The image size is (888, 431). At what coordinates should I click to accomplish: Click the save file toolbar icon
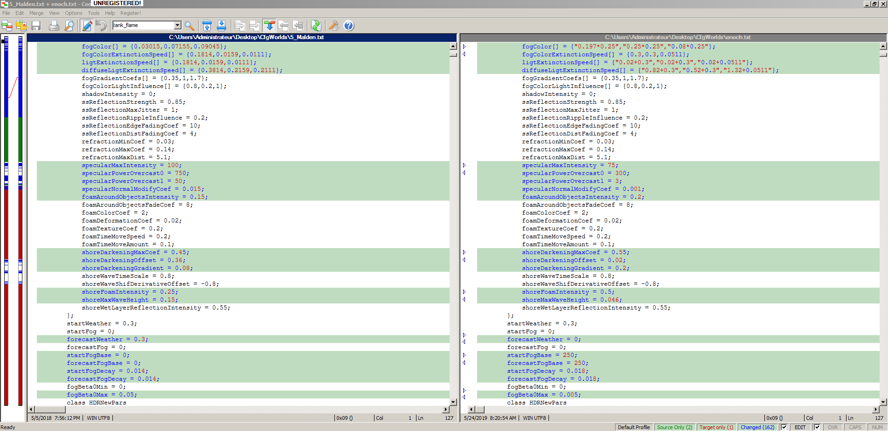[x=36, y=26]
